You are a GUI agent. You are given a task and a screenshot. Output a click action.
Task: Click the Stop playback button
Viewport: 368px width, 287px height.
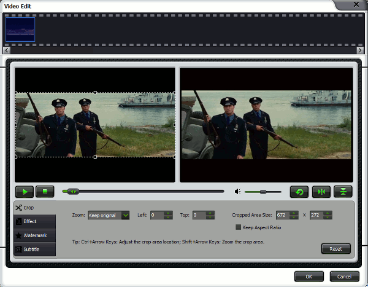coord(45,192)
